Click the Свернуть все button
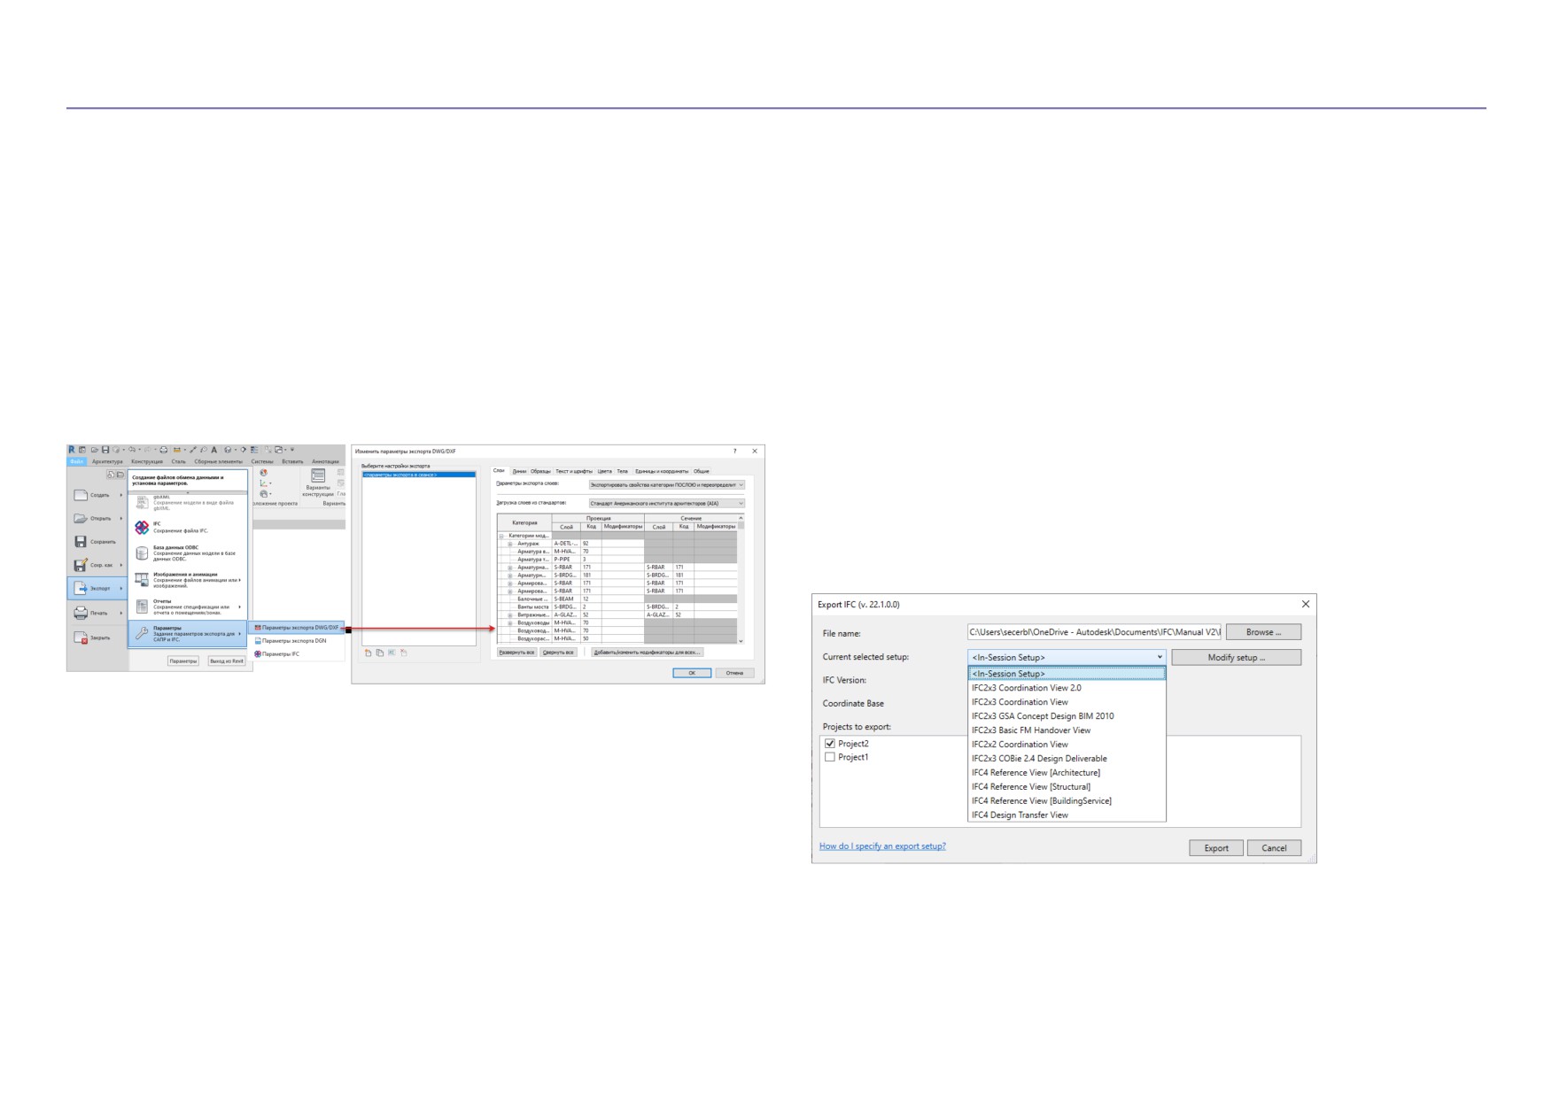The height and width of the screenshot is (1097, 1552). tap(558, 653)
